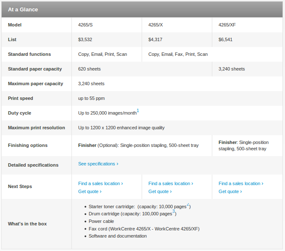Screen dimensions: 285x251
Task: Click the $6,541 list price
Action: 225,39
